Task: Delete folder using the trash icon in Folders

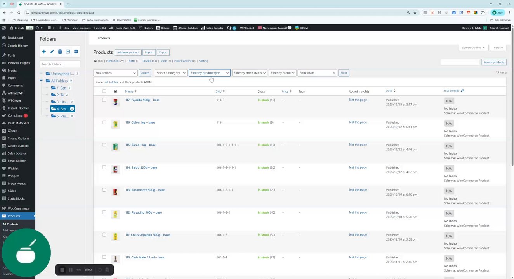Action: click(60, 52)
